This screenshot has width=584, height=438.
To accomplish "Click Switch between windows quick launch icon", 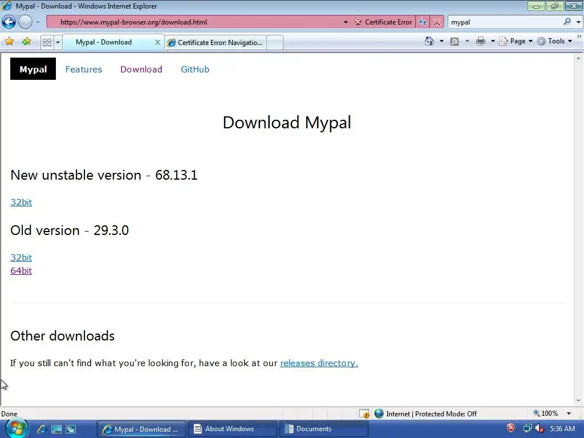I will tap(71, 429).
